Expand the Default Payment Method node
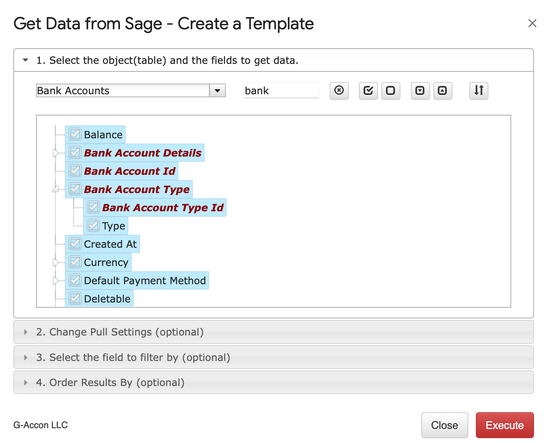The height and width of the screenshot is (443, 548). click(56, 281)
